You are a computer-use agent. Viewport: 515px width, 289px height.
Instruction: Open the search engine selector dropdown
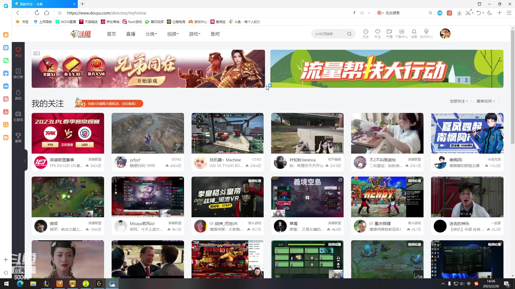380,13
